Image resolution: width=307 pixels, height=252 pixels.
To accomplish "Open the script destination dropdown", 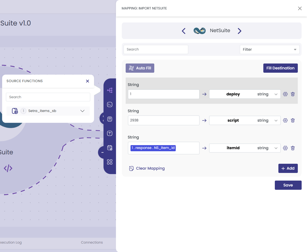I will 245,120.
